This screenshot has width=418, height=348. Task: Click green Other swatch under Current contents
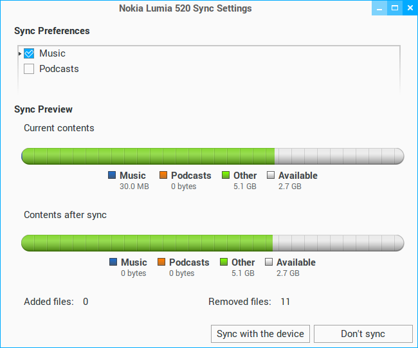226,175
